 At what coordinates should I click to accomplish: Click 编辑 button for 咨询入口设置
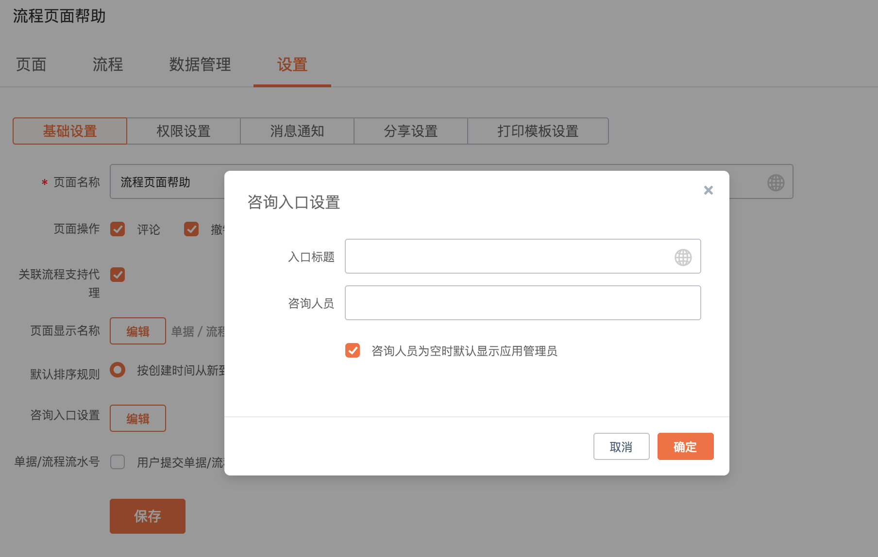(x=138, y=418)
